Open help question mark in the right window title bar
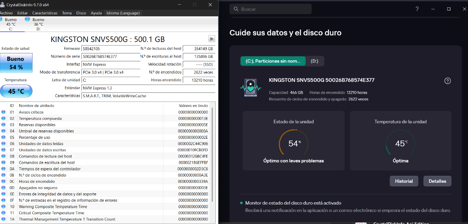 (x=417, y=9)
